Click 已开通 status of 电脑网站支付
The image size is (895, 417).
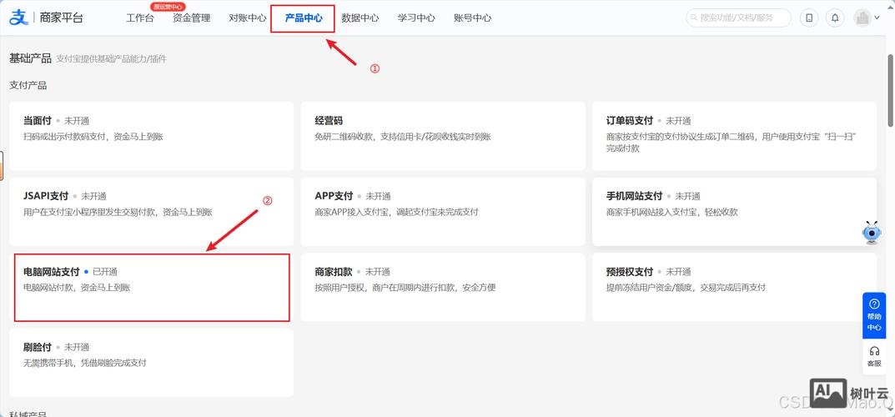pyautogui.click(x=105, y=272)
